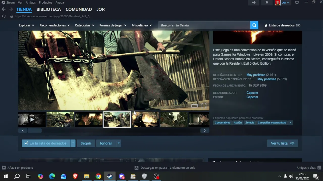Open the Ver menu
Screen dimensions: 323x181
20,3
